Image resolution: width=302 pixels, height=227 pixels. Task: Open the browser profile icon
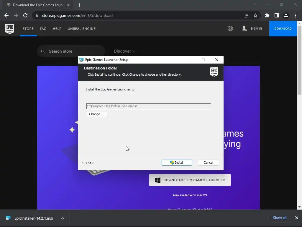coord(286,15)
